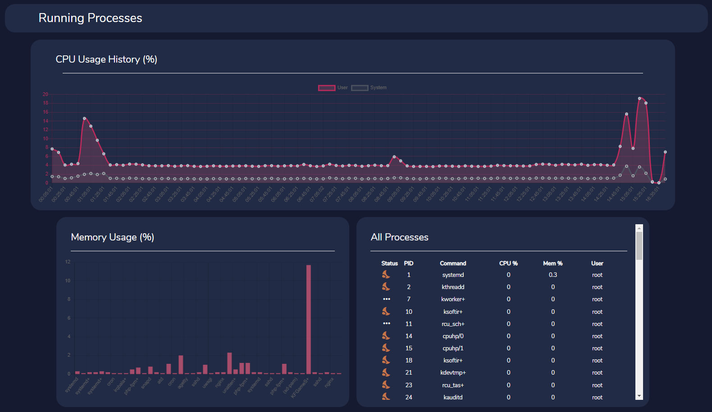Sort processes by the Command column header
This screenshot has height=412, width=712.
(453, 263)
